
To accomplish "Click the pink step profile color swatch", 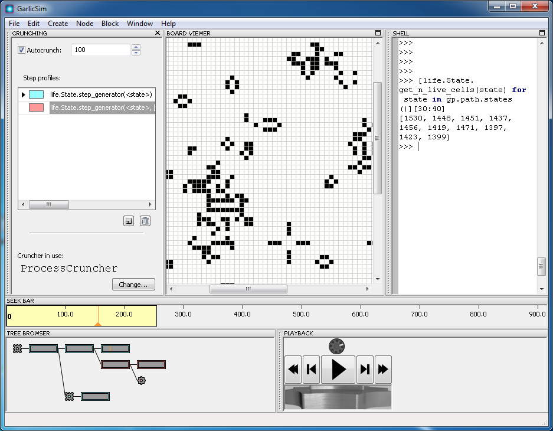I will click(x=36, y=107).
